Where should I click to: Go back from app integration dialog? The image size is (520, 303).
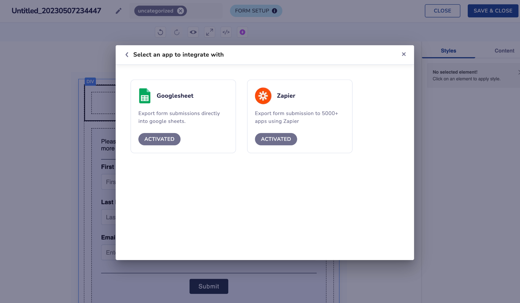point(127,55)
